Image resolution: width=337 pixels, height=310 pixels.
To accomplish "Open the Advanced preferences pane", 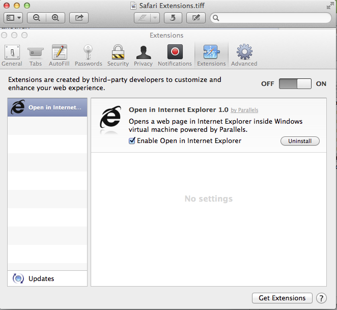I will 244,55.
